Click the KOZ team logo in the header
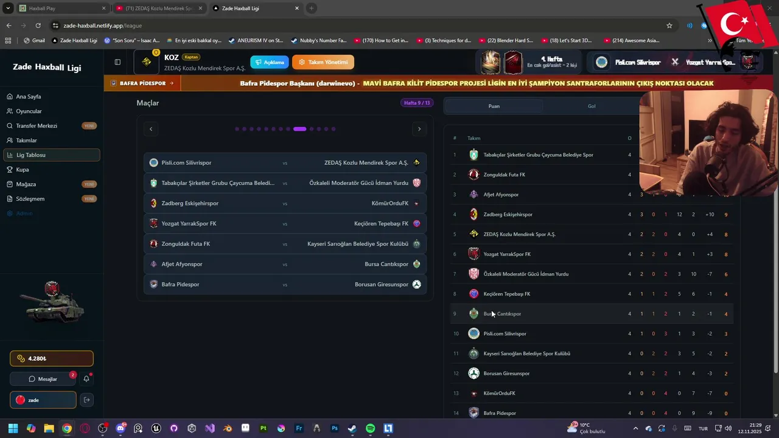The width and height of the screenshot is (779, 438). 147,61
